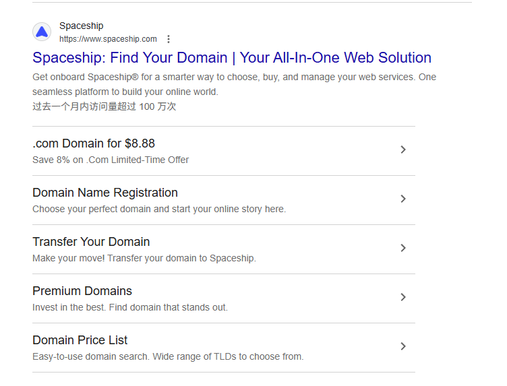Click Make your move Transfer description text

pyautogui.click(x=144, y=258)
